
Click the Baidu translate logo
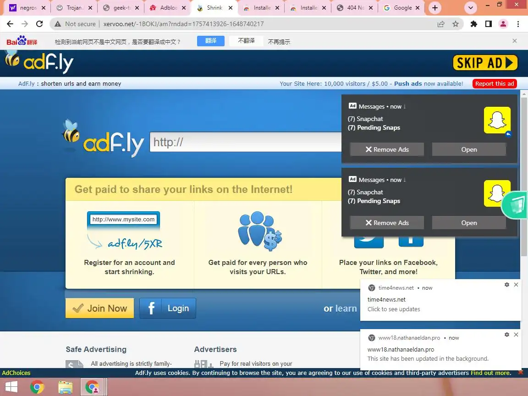(22, 41)
